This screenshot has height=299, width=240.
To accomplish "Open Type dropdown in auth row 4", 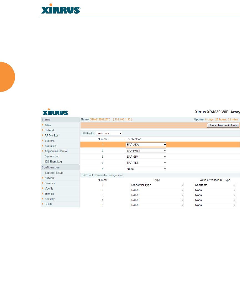I will [157, 200].
